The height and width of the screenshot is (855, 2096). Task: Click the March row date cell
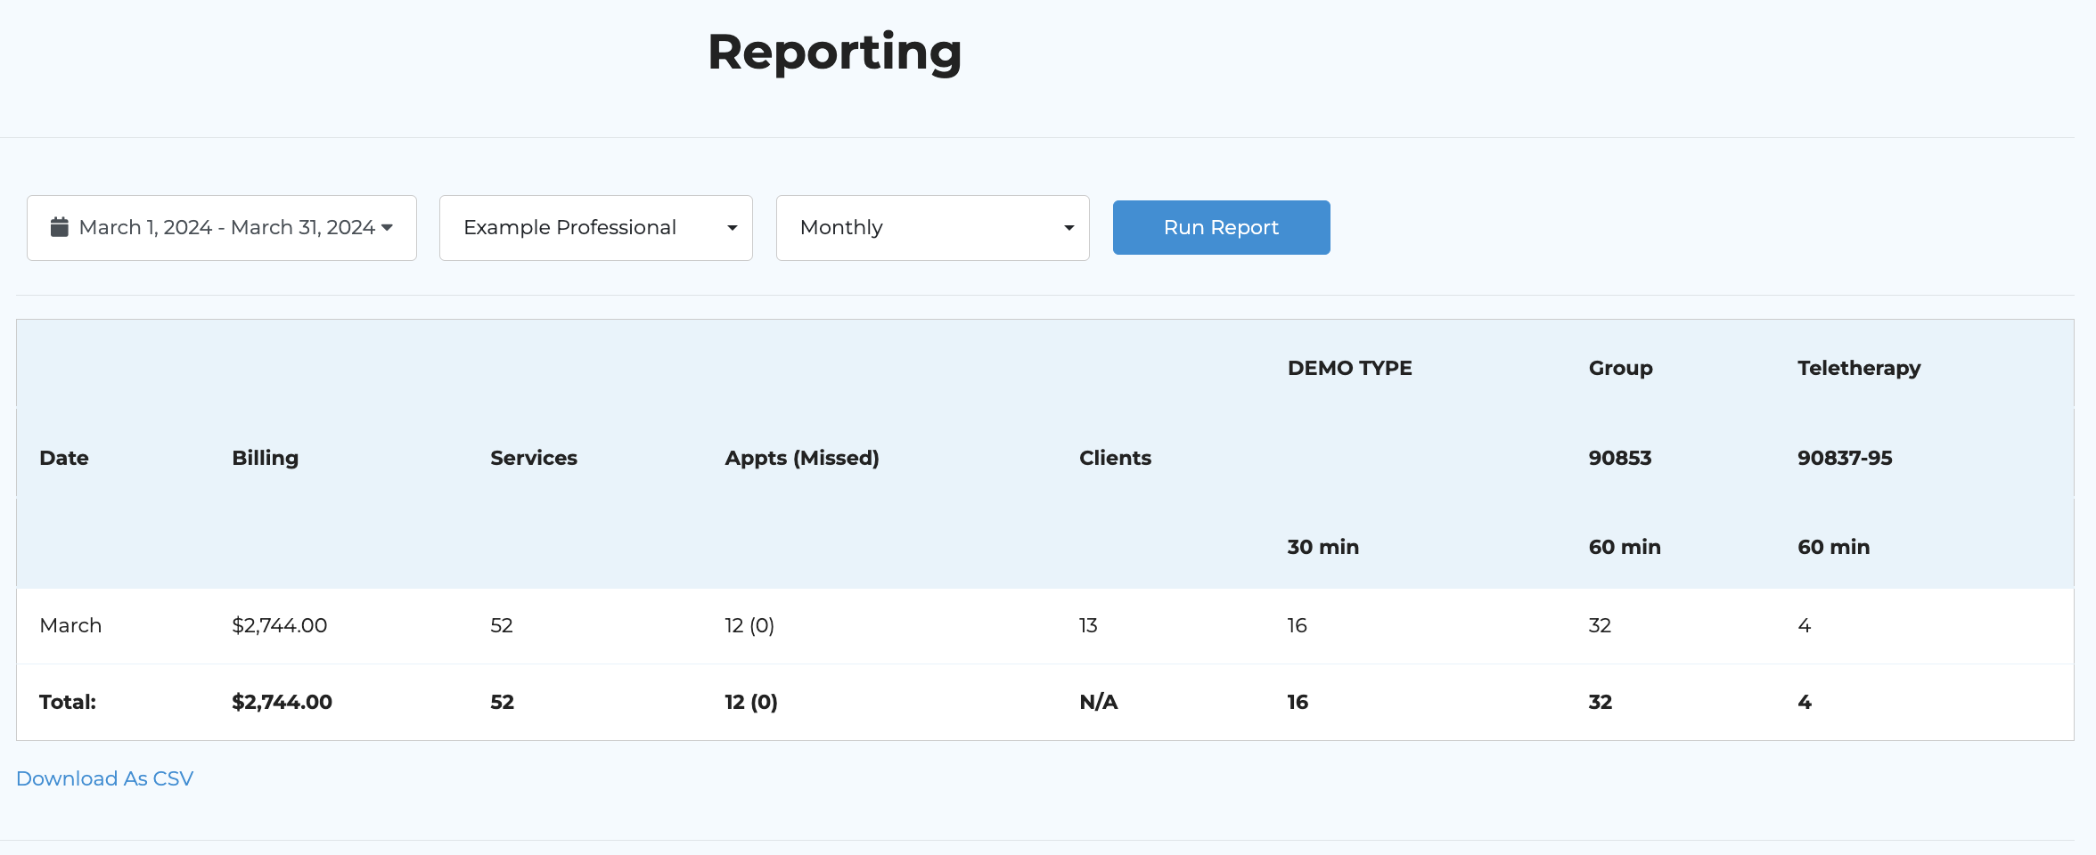71,625
